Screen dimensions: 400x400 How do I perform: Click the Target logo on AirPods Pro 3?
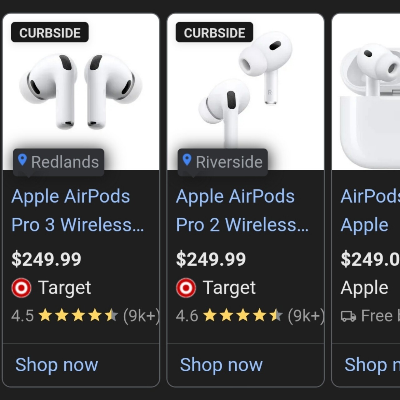tap(21, 287)
